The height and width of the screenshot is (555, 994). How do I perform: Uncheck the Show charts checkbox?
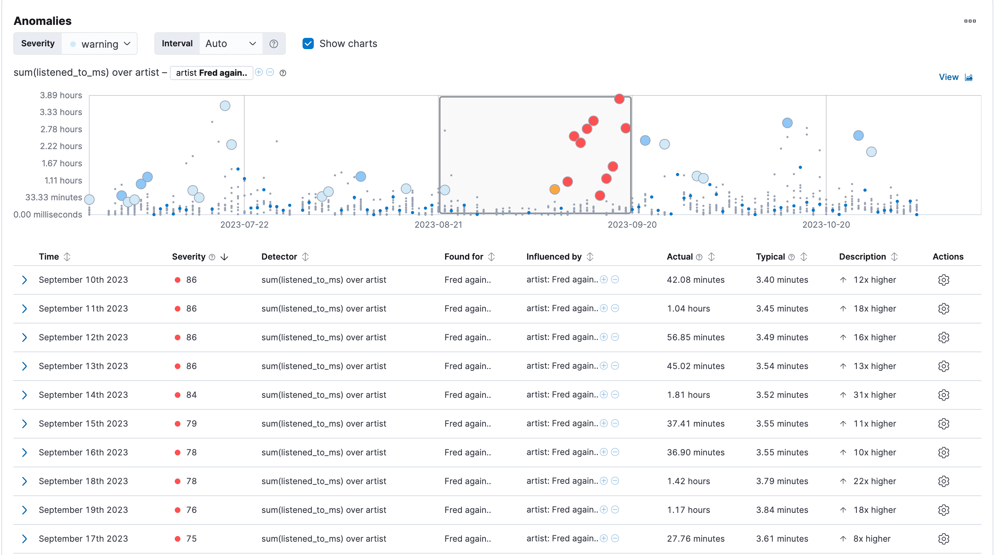[308, 44]
